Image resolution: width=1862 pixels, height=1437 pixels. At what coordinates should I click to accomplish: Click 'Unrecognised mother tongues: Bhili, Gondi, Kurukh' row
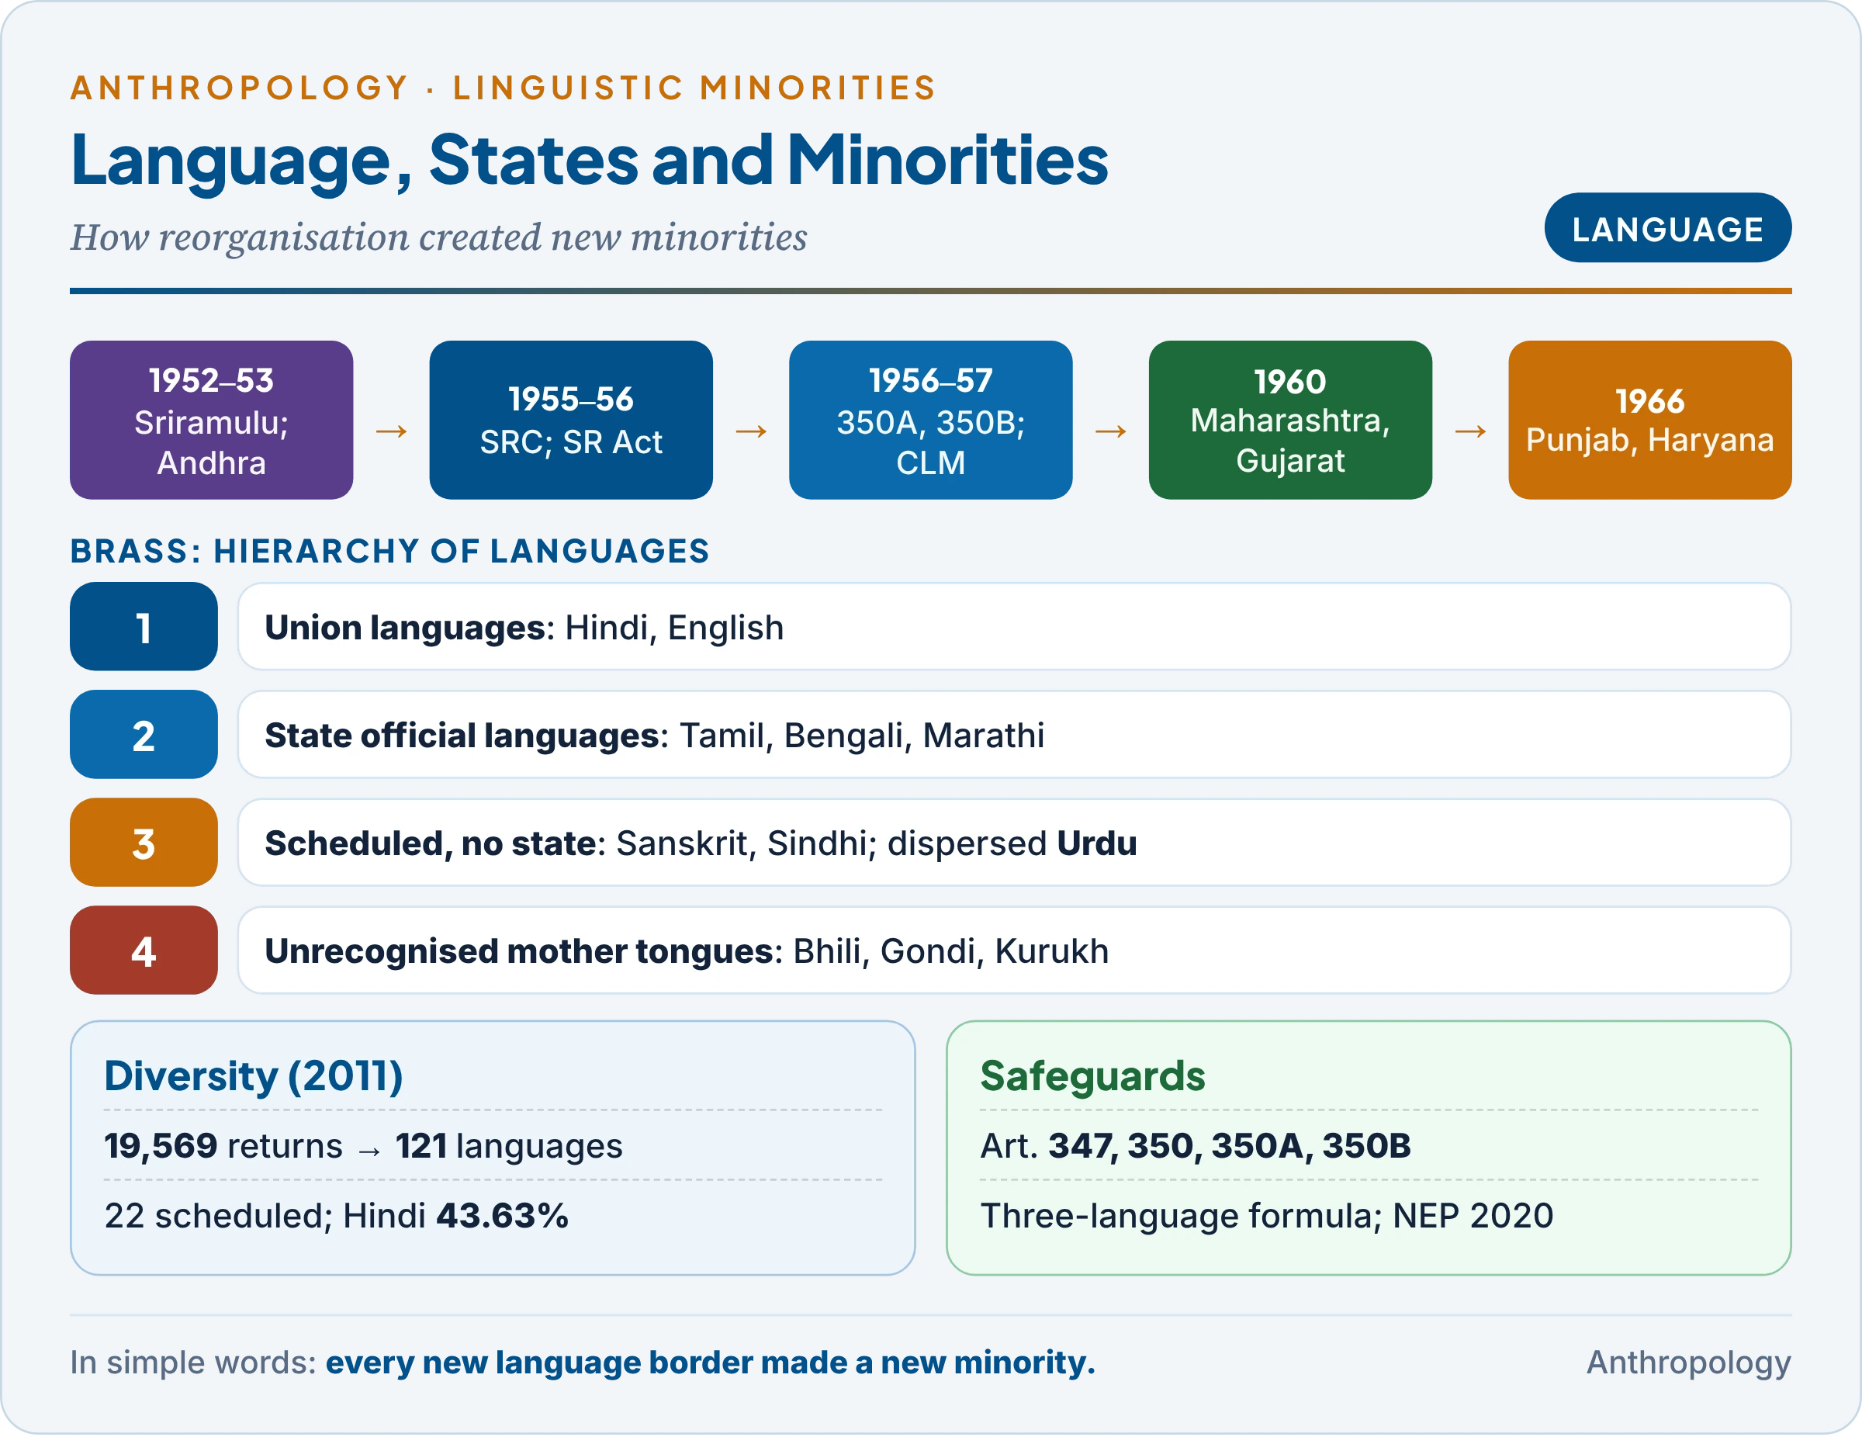[1014, 950]
